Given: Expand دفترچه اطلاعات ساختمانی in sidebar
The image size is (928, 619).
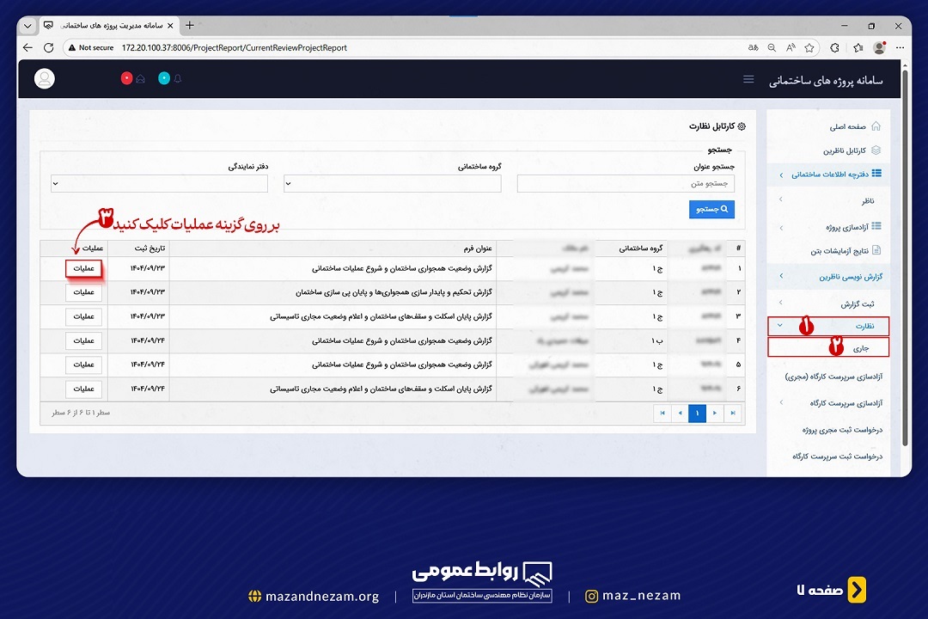Looking at the screenshot, I should 829,175.
